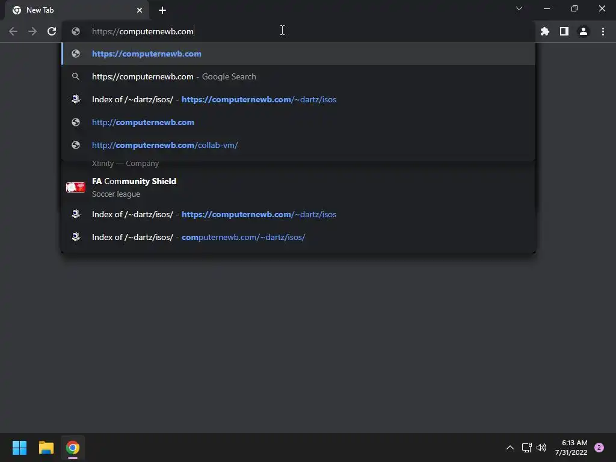
Task: Click the Back navigation arrow
Action: tap(13, 31)
